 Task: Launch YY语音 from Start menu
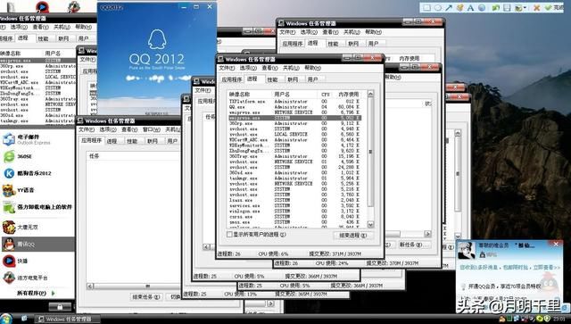click(37, 190)
